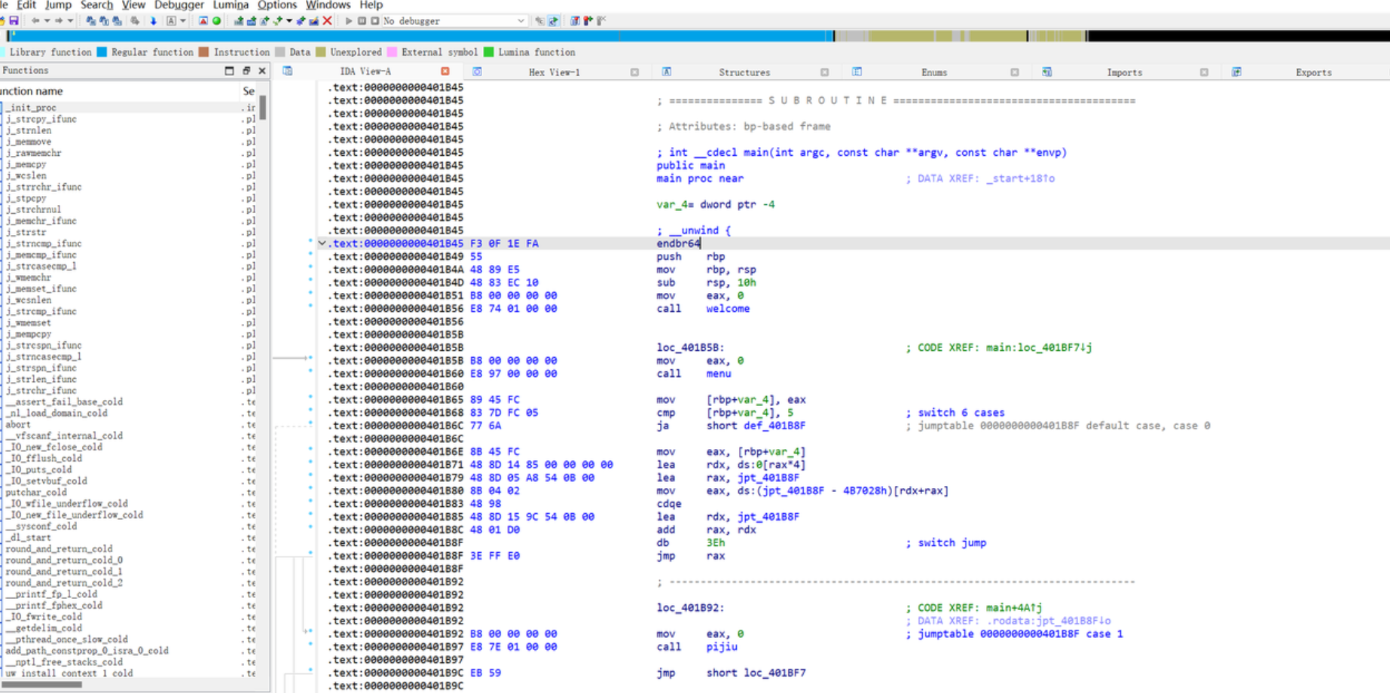Click the 'pijiu' call target
The image size is (1390, 693).
click(x=722, y=647)
